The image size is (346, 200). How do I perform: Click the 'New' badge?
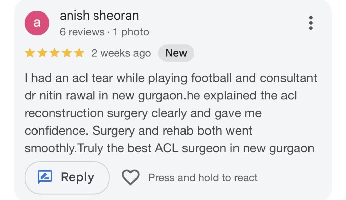point(176,53)
